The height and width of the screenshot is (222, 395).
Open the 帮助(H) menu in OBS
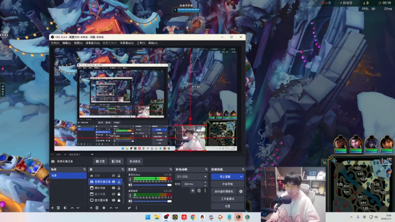(x=153, y=43)
